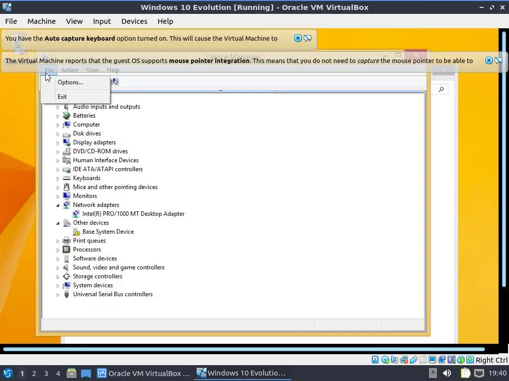Open the VirtualBox Help menu

[x=165, y=21]
